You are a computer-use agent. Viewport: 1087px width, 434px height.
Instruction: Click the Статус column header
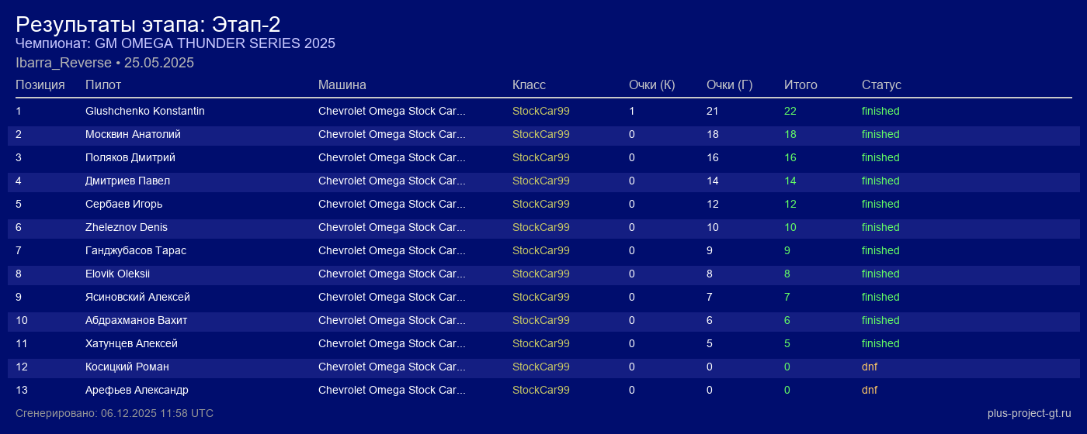(x=881, y=84)
